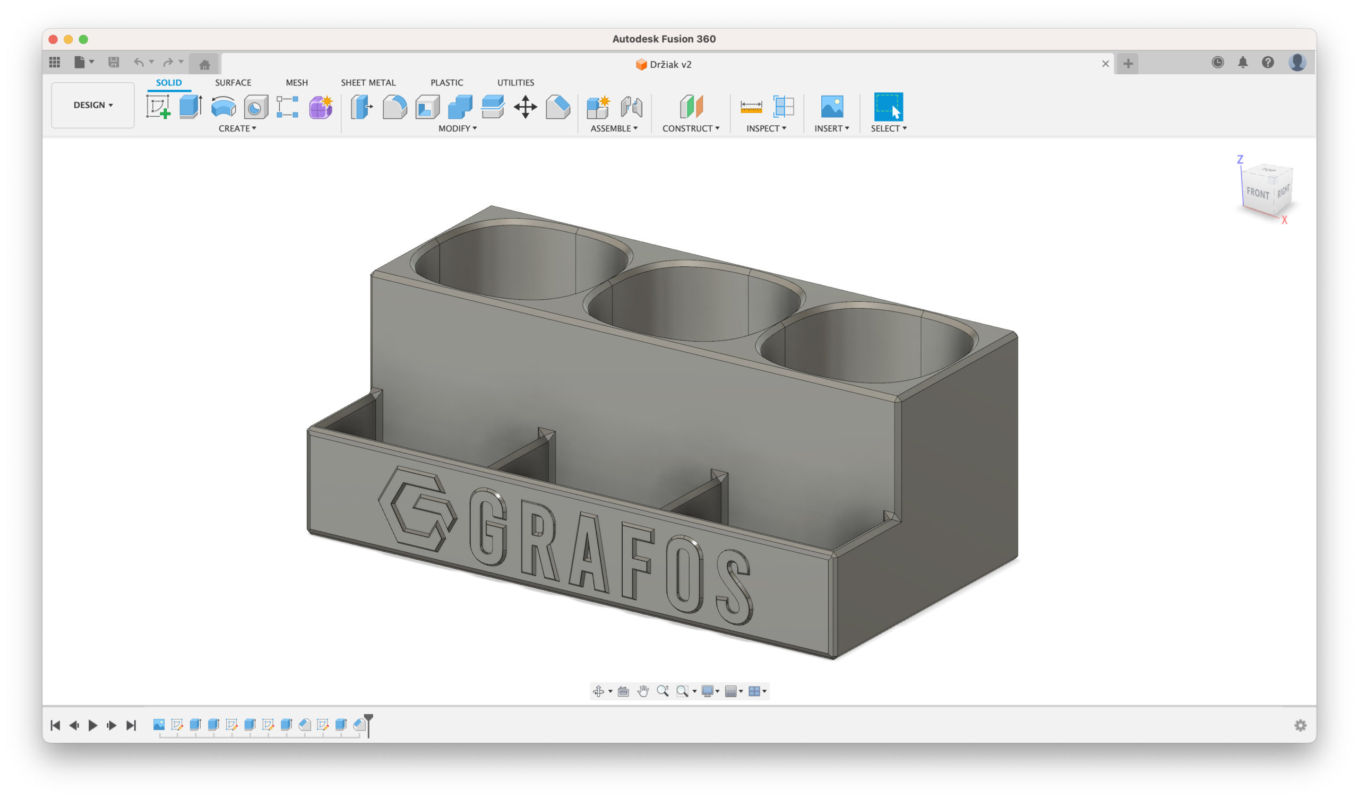Screen dimensions: 1359x799
Task: Activate the Extrude tool in toolbar
Action: pyautogui.click(x=191, y=107)
